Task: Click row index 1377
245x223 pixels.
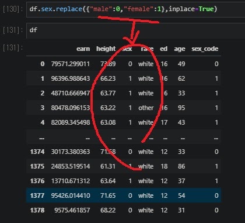Action: (37, 195)
